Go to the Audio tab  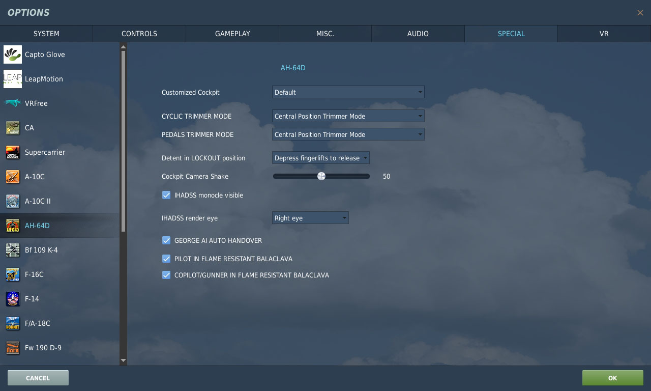point(418,34)
